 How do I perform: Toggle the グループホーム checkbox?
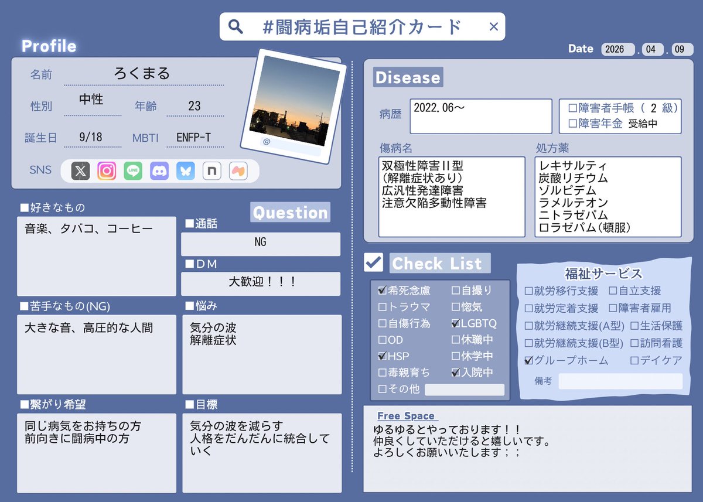[529, 361]
